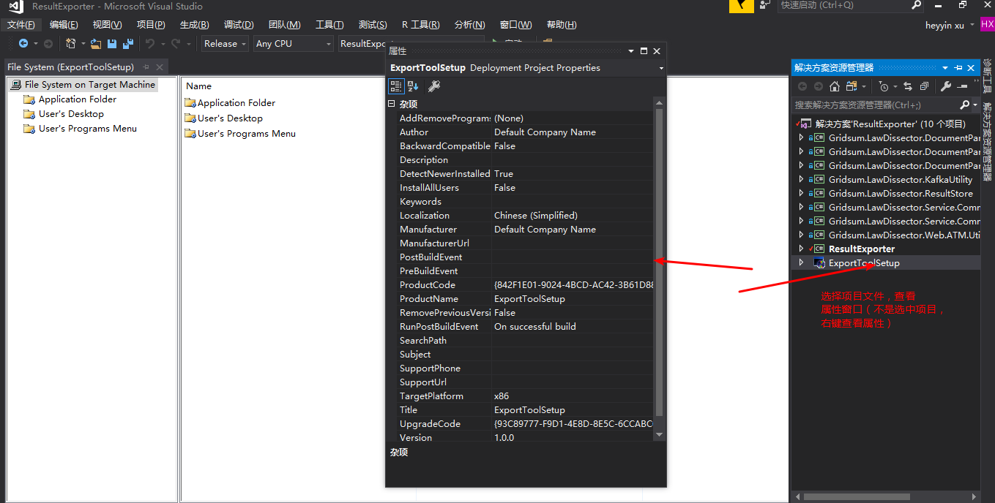Open Property Pages wrench icon

tap(433, 86)
